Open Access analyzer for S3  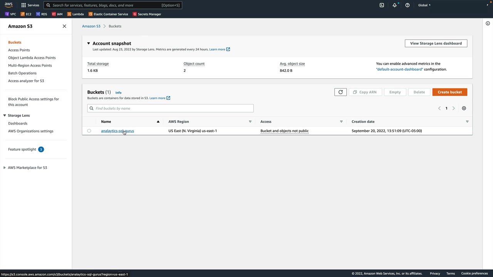click(26, 81)
